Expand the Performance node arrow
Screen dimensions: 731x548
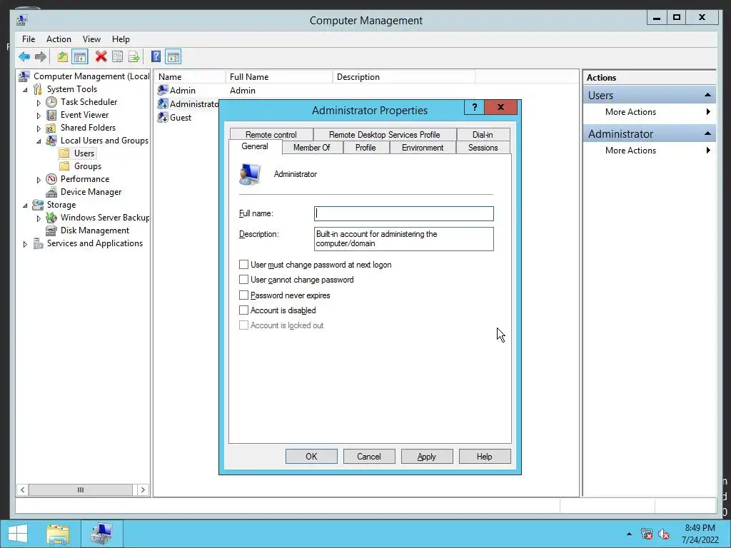[x=39, y=180]
